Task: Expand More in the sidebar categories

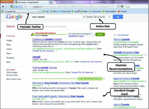Action: (8, 62)
